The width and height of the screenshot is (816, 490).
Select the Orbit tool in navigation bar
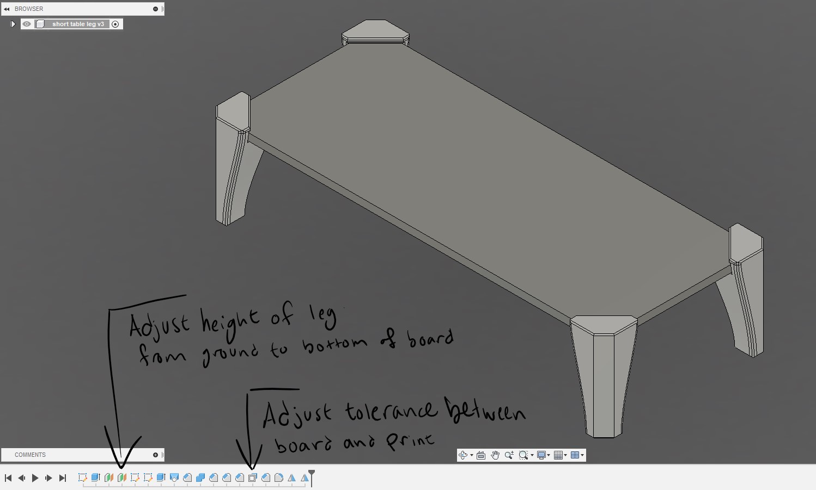(464, 455)
